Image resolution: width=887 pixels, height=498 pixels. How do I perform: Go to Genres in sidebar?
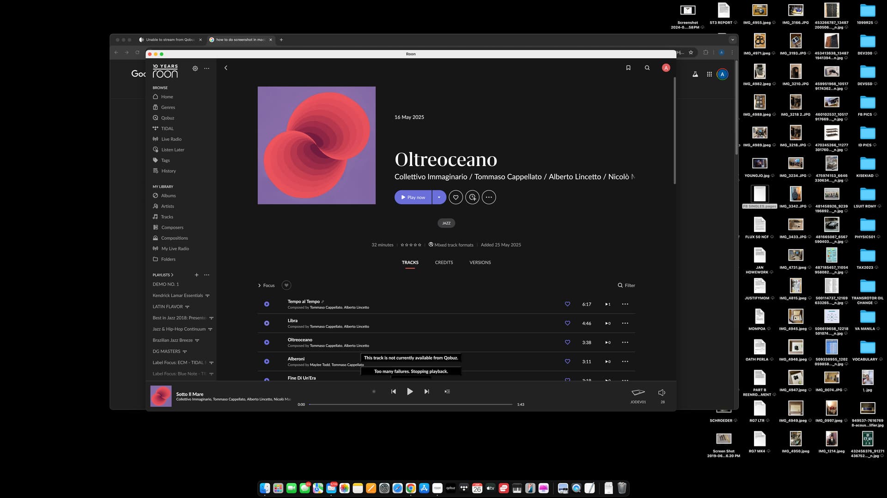click(164, 107)
